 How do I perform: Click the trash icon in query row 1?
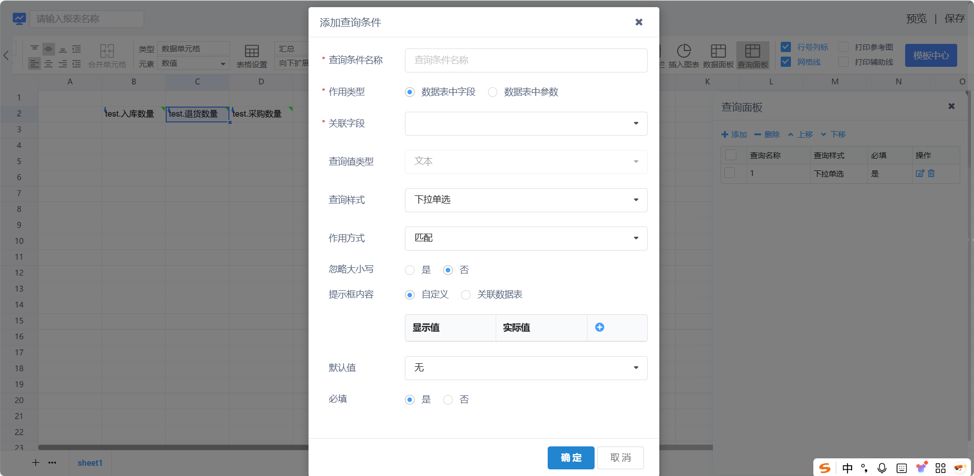[931, 173]
